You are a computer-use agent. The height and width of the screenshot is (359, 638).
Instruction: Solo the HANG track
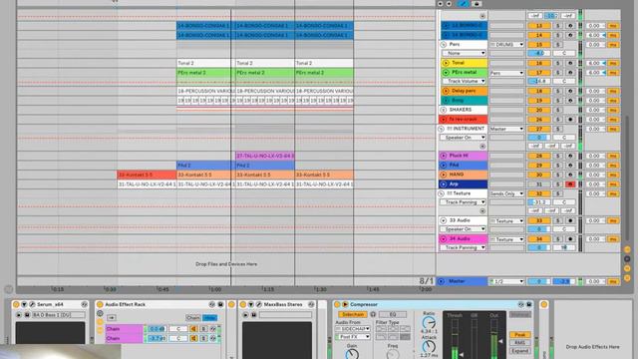(x=558, y=175)
